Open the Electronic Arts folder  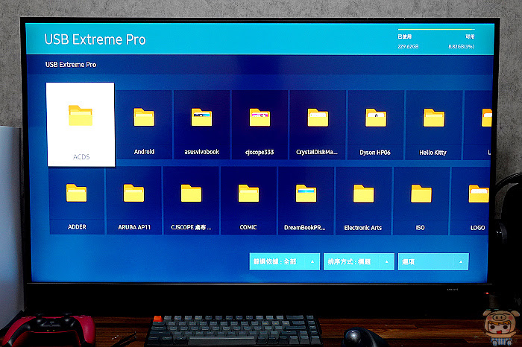363,201
